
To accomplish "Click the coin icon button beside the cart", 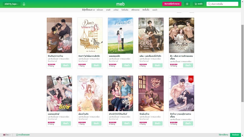I will (x=187, y=4).
